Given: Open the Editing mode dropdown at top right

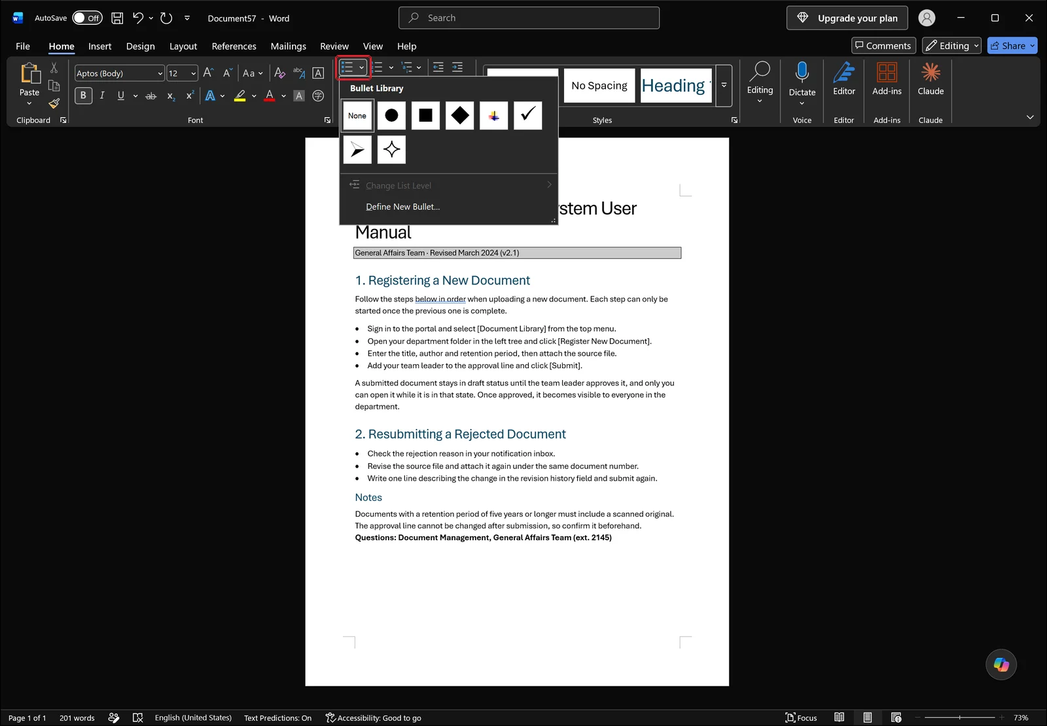Looking at the screenshot, I should point(951,46).
